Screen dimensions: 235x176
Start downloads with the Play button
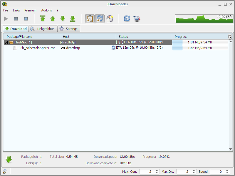[x=6, y=18]
